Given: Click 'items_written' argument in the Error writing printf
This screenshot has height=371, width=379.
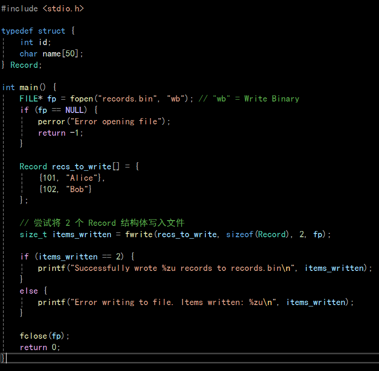Looking at the screenshot, I should click(316, 302).
